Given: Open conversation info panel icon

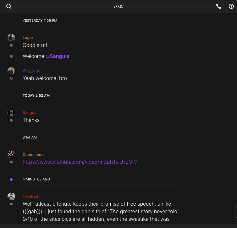Looking at the screenshot, I should tap(231, 6).
